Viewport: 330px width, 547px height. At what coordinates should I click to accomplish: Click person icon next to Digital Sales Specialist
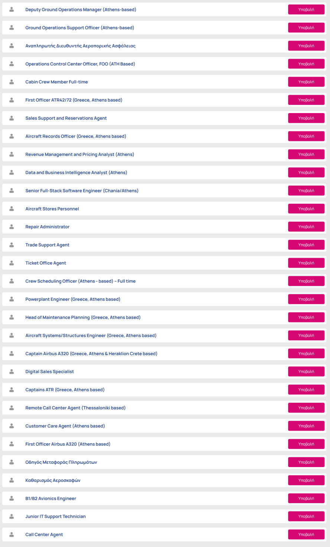(12, 371)
